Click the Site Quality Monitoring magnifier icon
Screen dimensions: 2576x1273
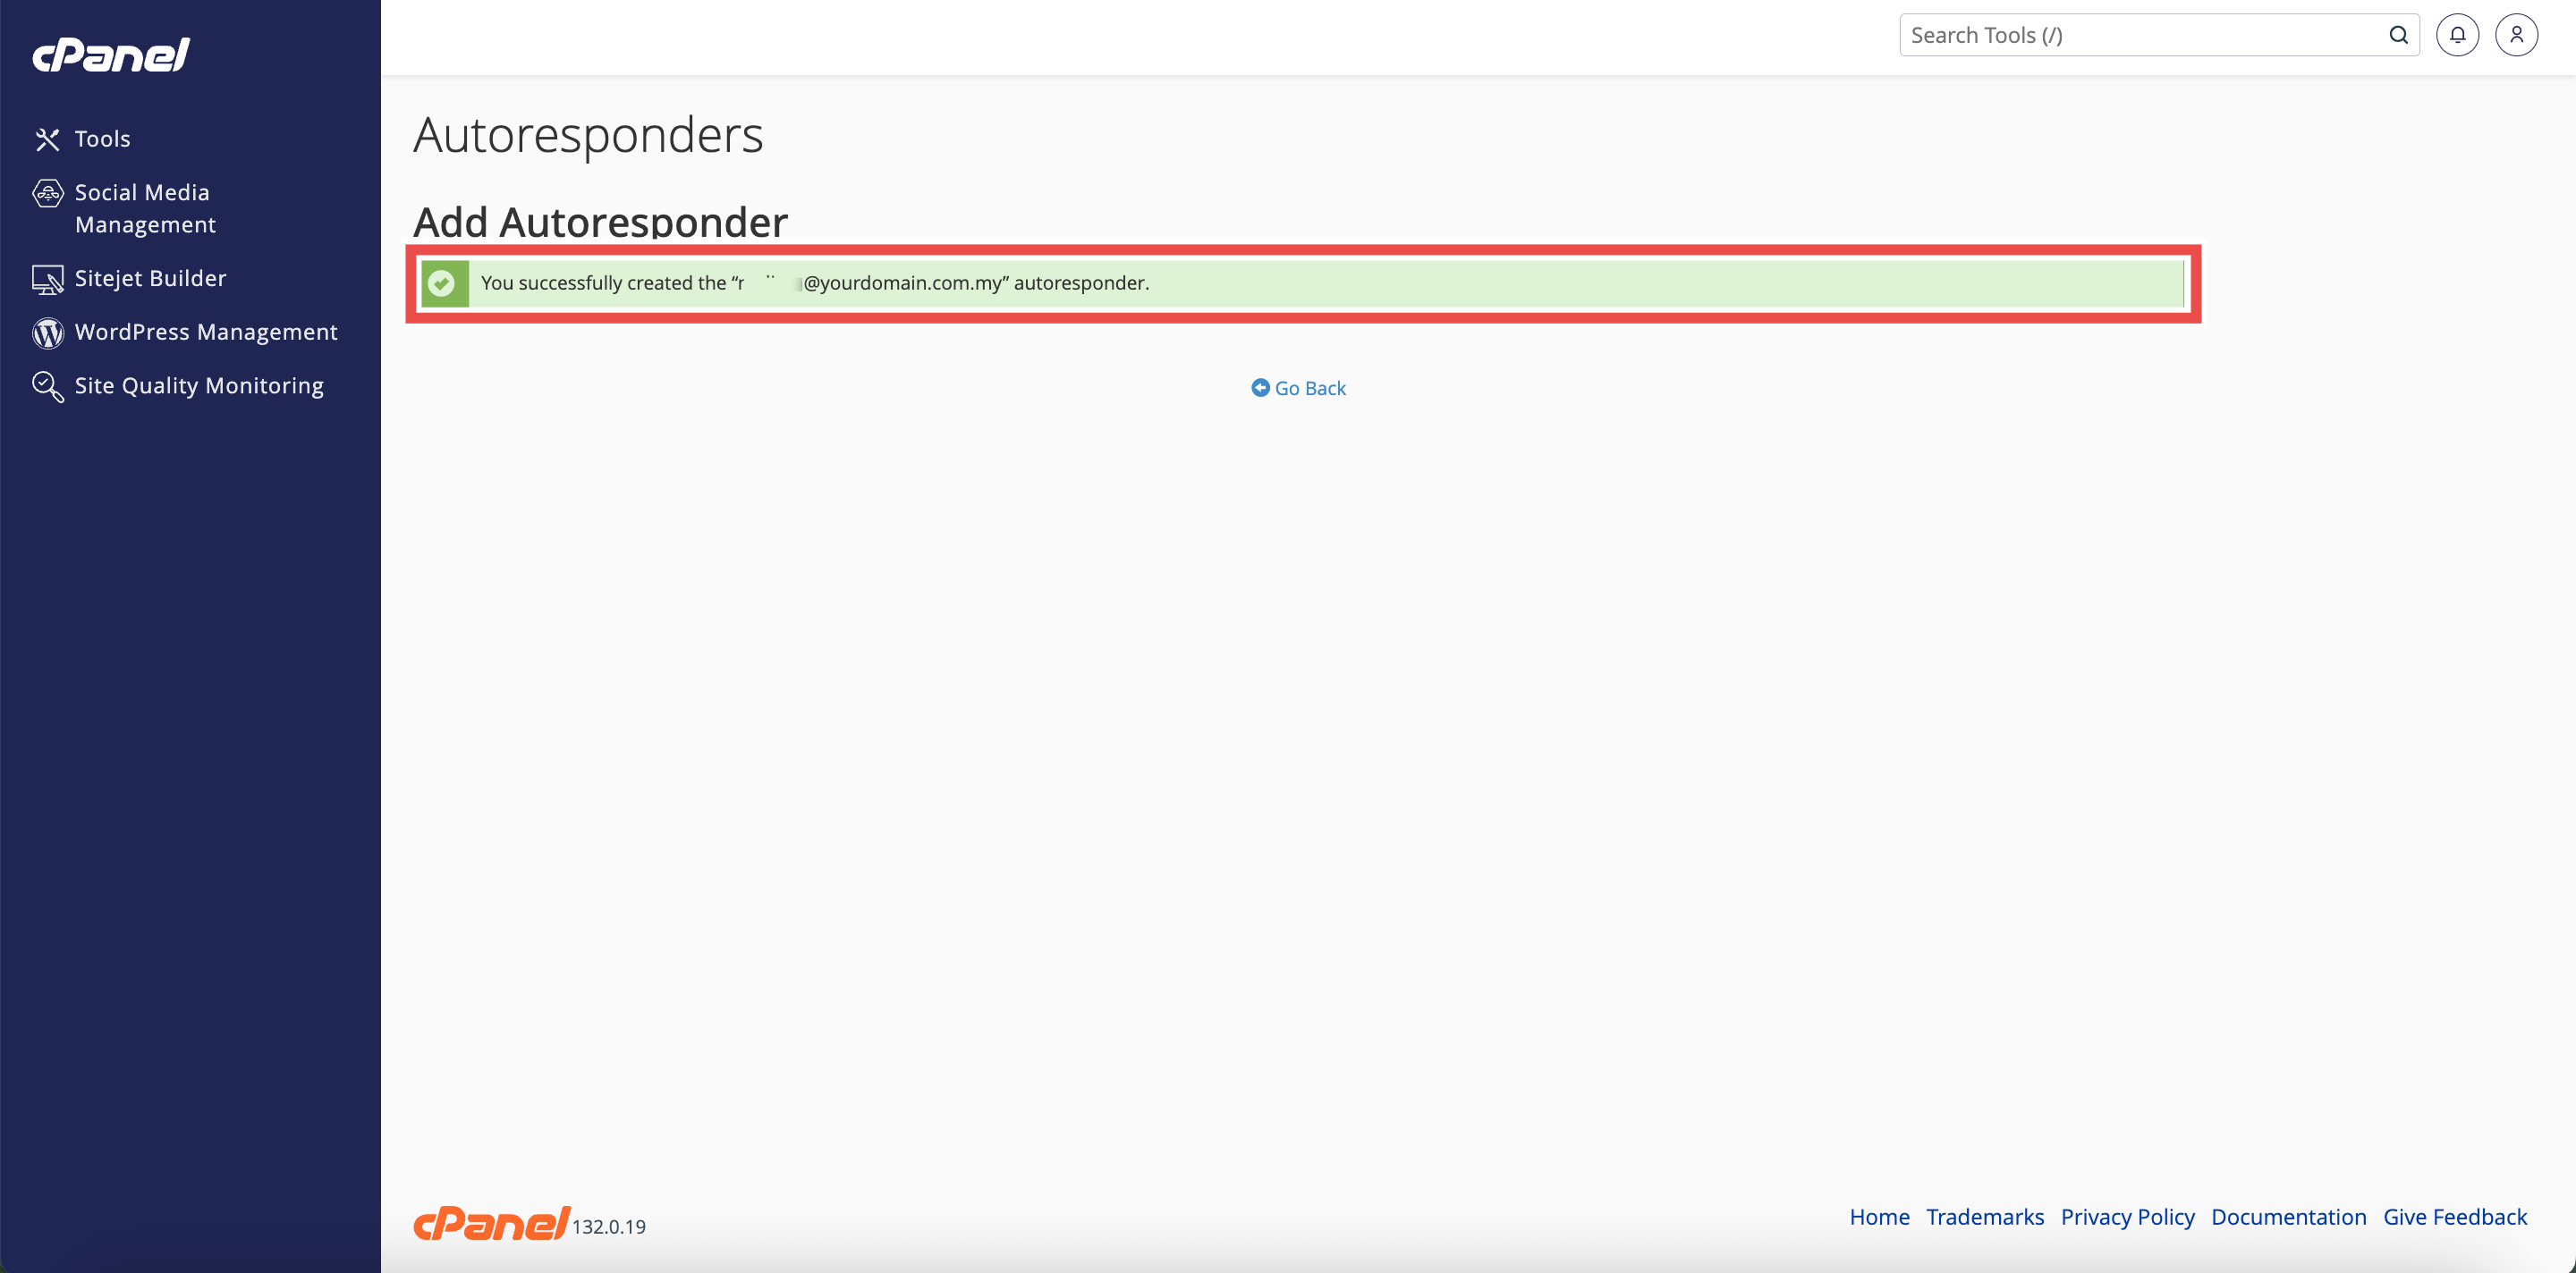(47, 385)
